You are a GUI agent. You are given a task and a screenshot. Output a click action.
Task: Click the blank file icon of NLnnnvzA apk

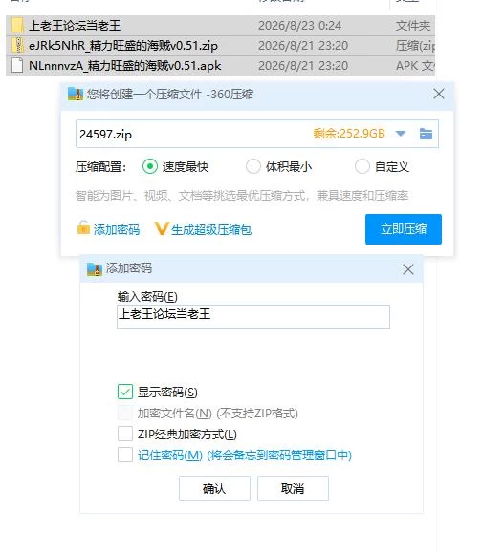tap(17, 66)
